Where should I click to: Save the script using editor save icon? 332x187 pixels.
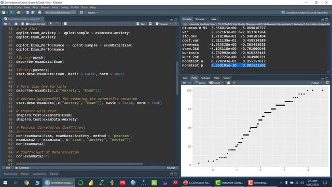(x=22, y=24)
